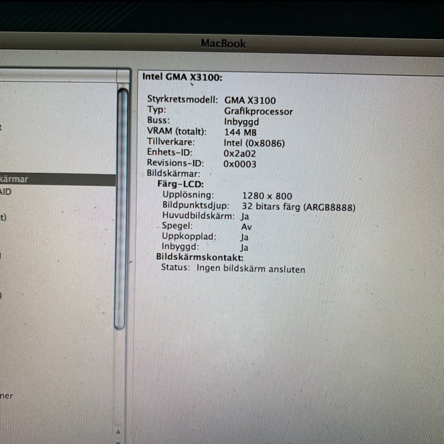Select the "0x2a02" value
The image size is (444, 444).
[x=240, y=153]
